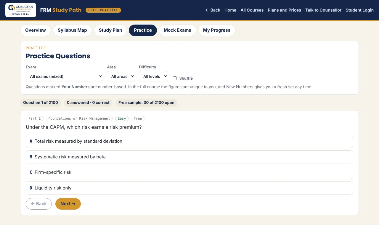Open Student Login

[x=359, y=10]
